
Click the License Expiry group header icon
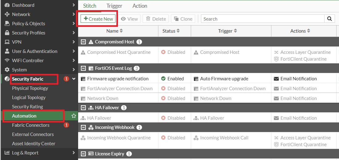pos(91,154)
